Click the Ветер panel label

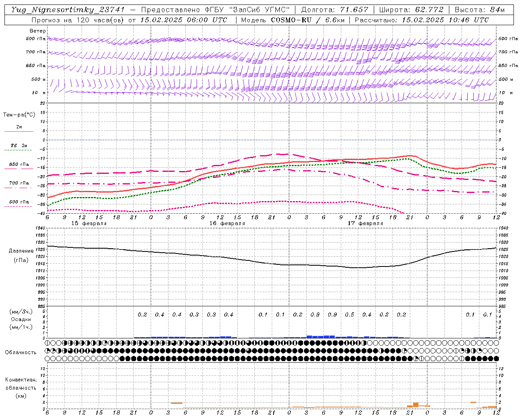[38, 31]
